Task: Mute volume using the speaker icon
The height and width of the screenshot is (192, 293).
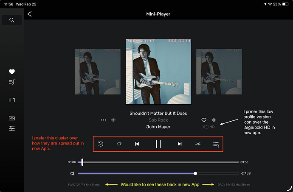Action: (x=72, y=173)
